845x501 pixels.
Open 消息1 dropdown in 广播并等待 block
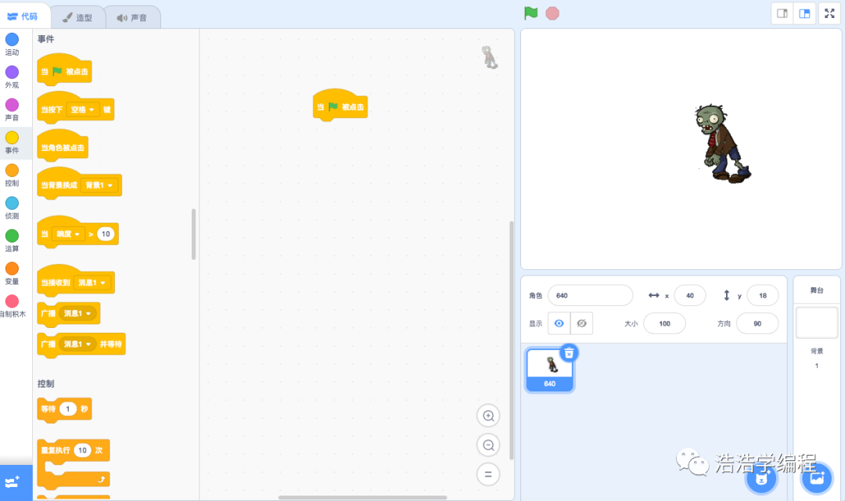click(x=77, y=344)
